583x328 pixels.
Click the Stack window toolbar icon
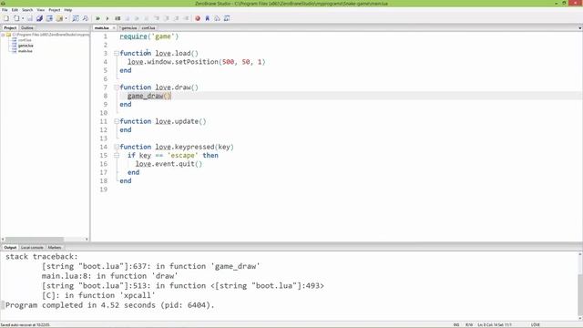pos(217,18)
